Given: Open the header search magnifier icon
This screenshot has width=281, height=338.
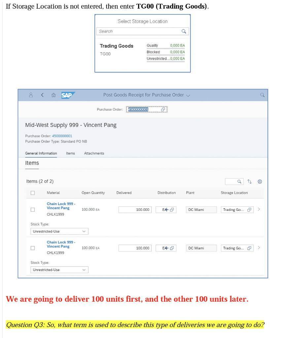Looking at the screenshot, I should click(x=262, y=95).
